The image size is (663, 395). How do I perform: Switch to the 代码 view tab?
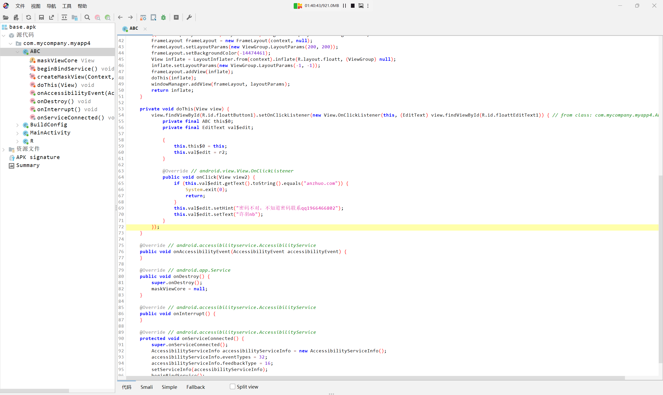127,387
